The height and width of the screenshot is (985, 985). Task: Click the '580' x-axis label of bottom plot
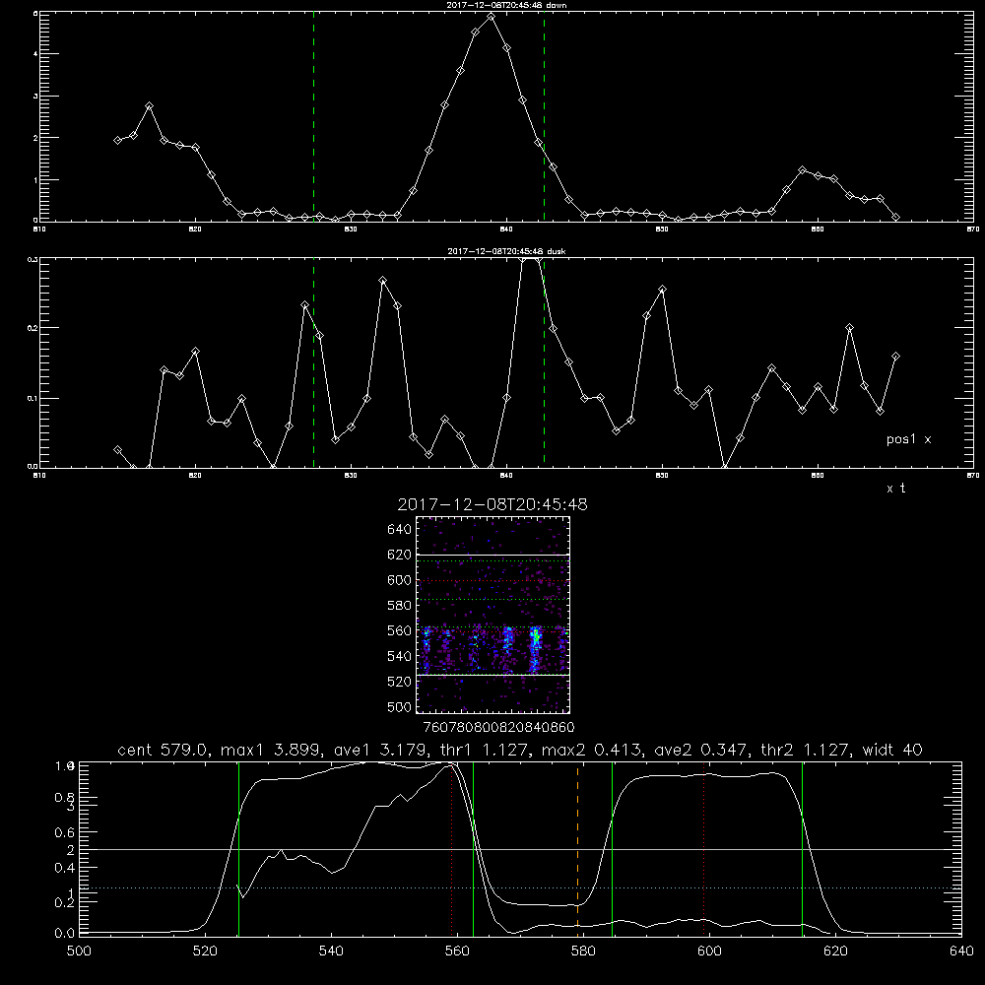583,952
